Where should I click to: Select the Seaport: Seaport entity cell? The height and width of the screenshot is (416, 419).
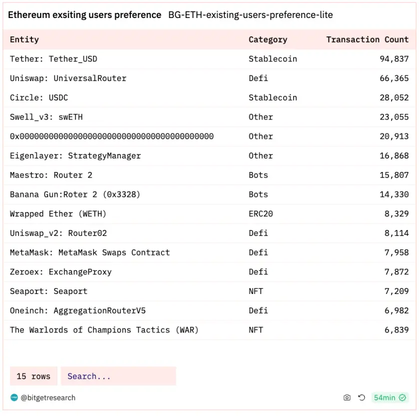[48, 291]
